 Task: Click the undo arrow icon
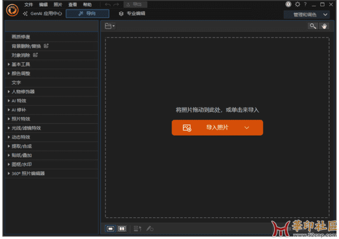(108, 4)
